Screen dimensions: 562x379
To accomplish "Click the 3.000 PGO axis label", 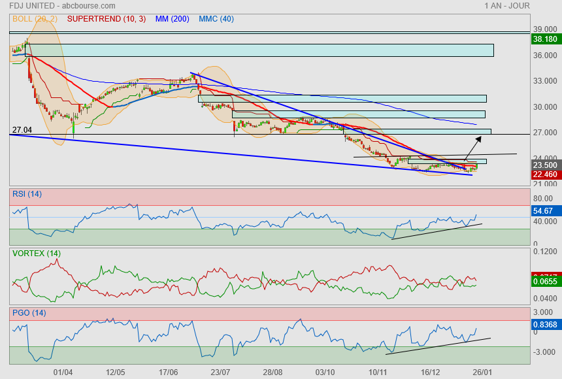I will (543, 312).
